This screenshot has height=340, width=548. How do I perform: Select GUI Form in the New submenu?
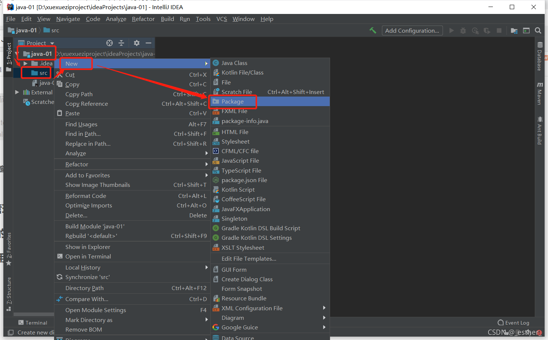(x=270, y=270)
